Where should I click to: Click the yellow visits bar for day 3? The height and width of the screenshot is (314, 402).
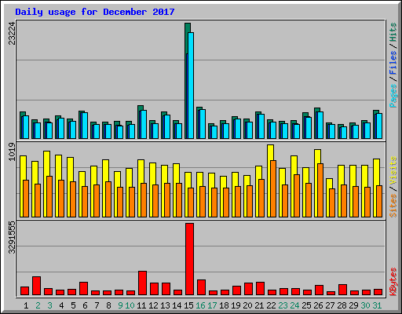click(46, 184)
